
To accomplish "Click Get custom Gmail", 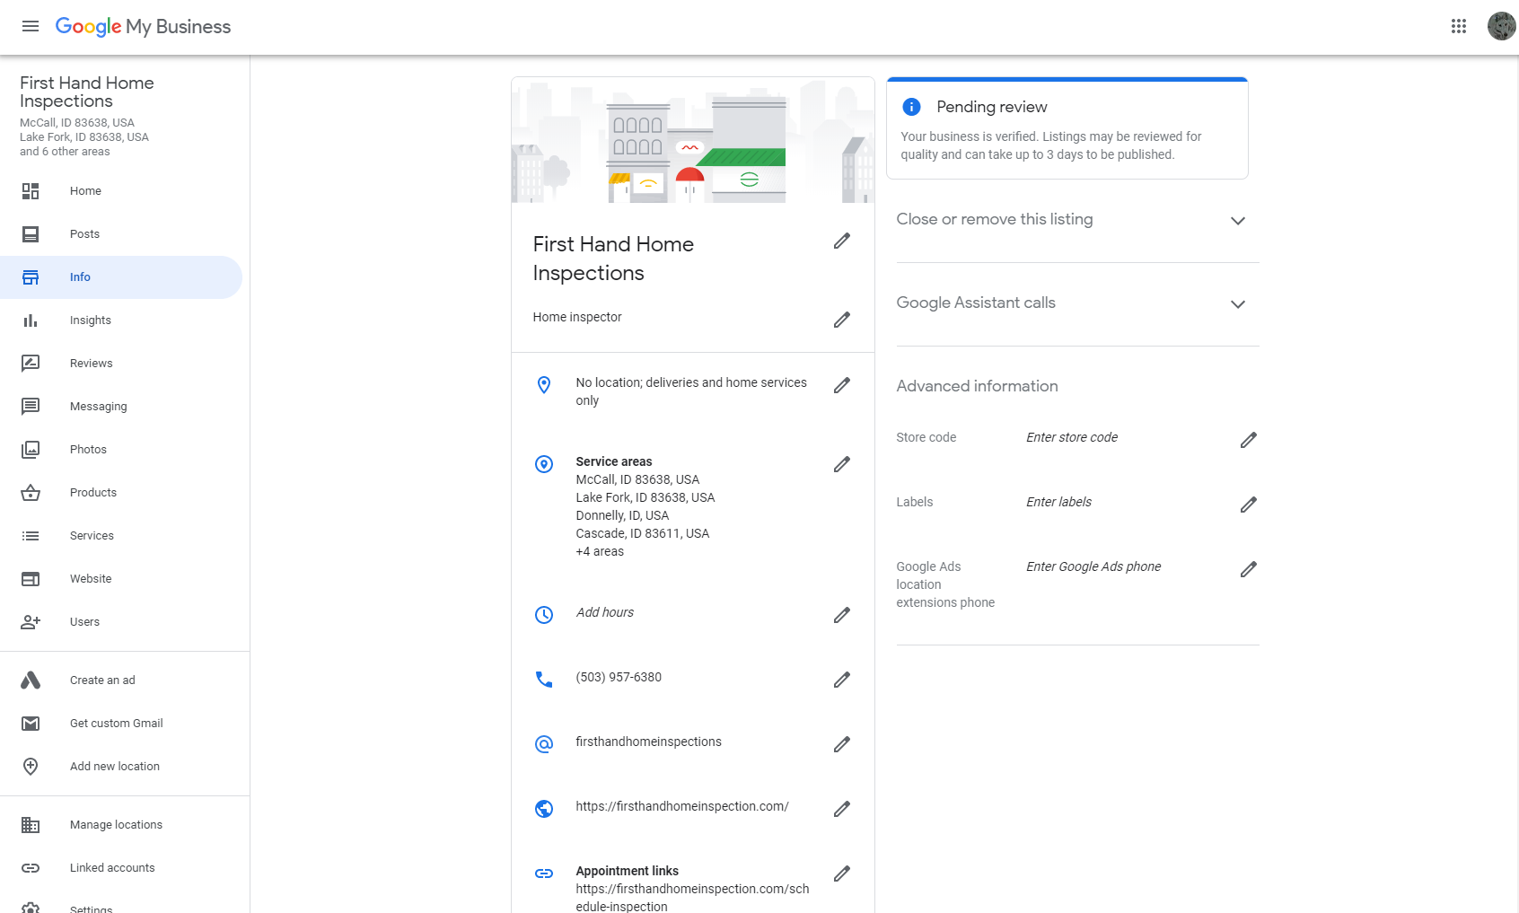I will [121, 724].
